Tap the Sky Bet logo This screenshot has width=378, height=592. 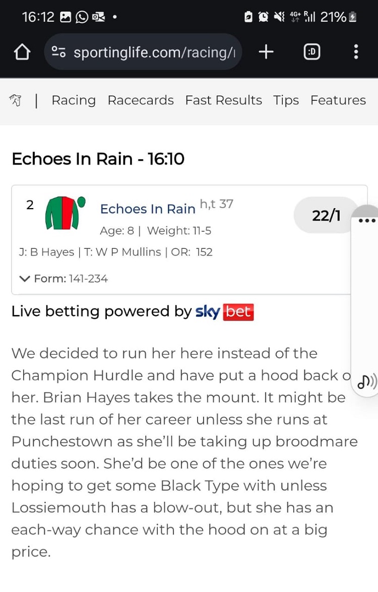224,312
